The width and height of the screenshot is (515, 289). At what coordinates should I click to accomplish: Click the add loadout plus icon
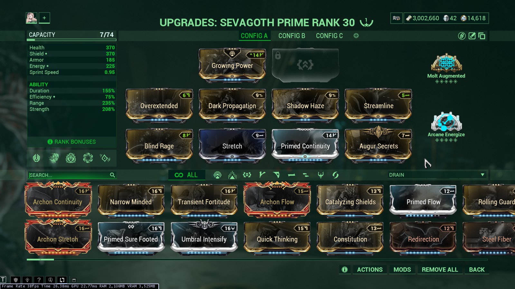click(44, 18)
